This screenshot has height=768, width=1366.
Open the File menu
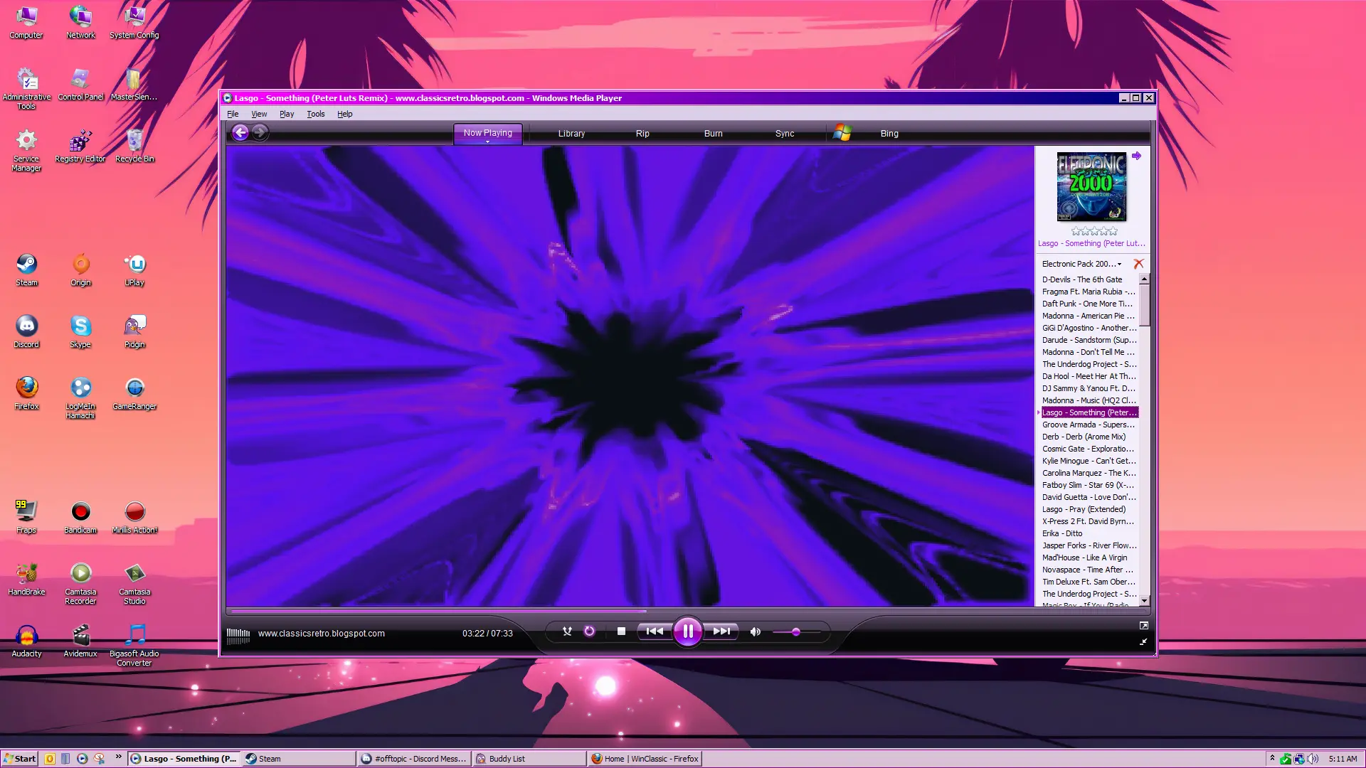pyautogui.click(x=233, y=114)
